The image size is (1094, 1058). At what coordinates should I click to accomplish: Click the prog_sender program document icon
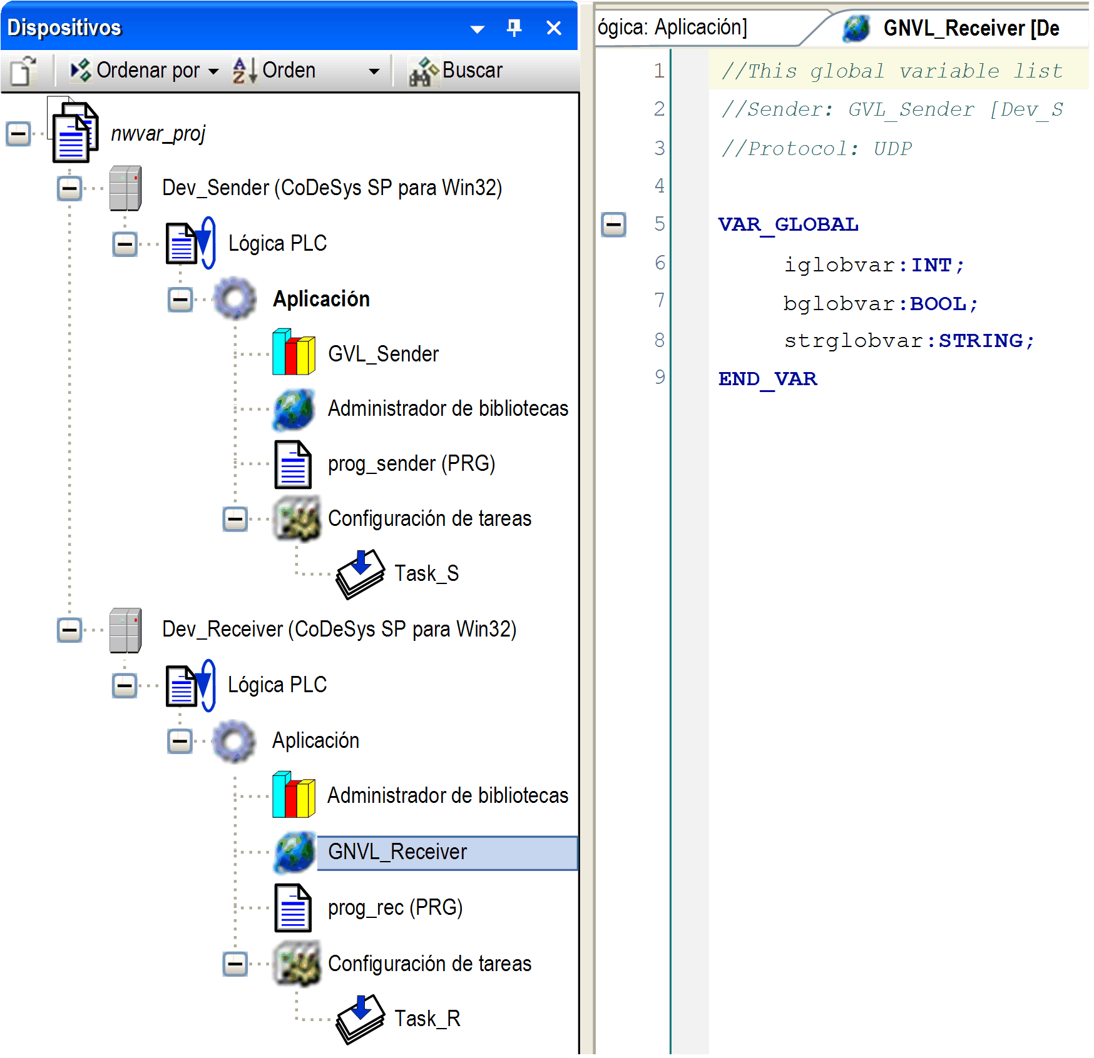click(x=293, y=464)
